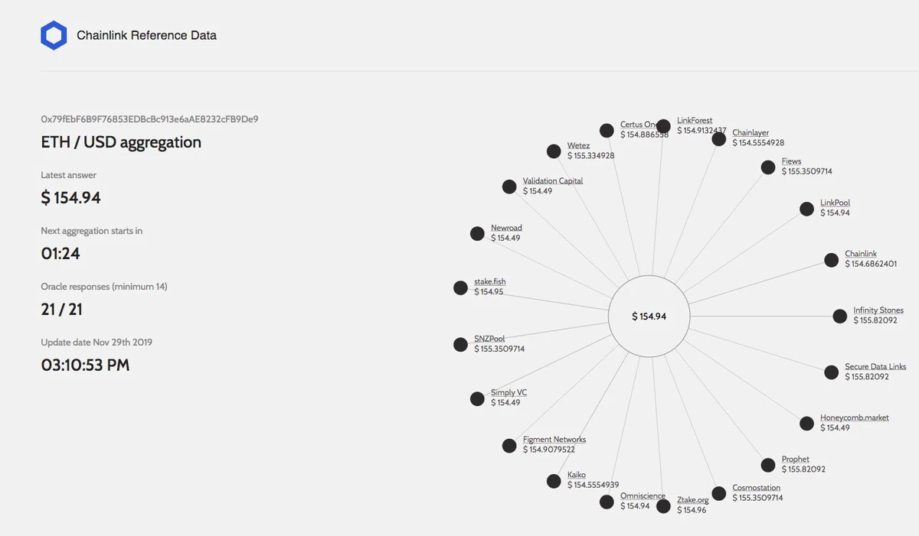Open the LinkForest oracle link
919x536 pixels.
(x=695, y=121)
